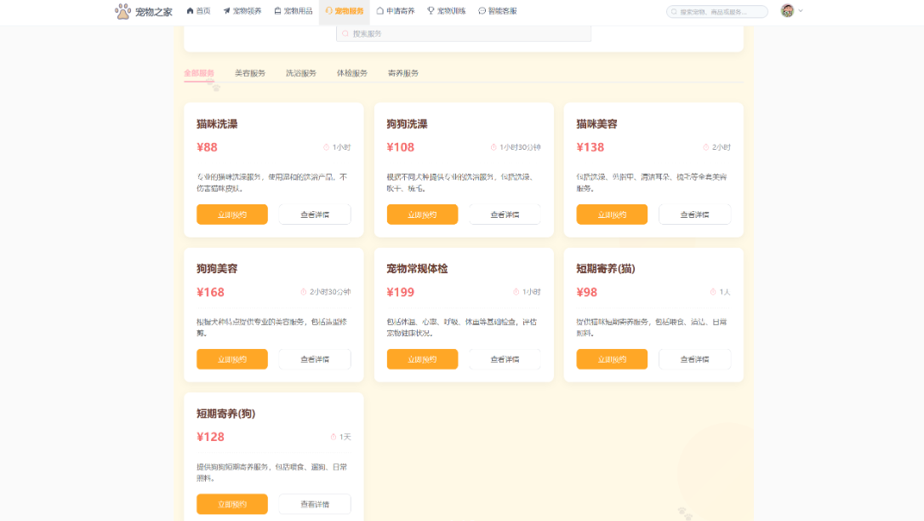The image size is (924, 521).
Task: Click the ¥128 price
Action: [210, 437]
